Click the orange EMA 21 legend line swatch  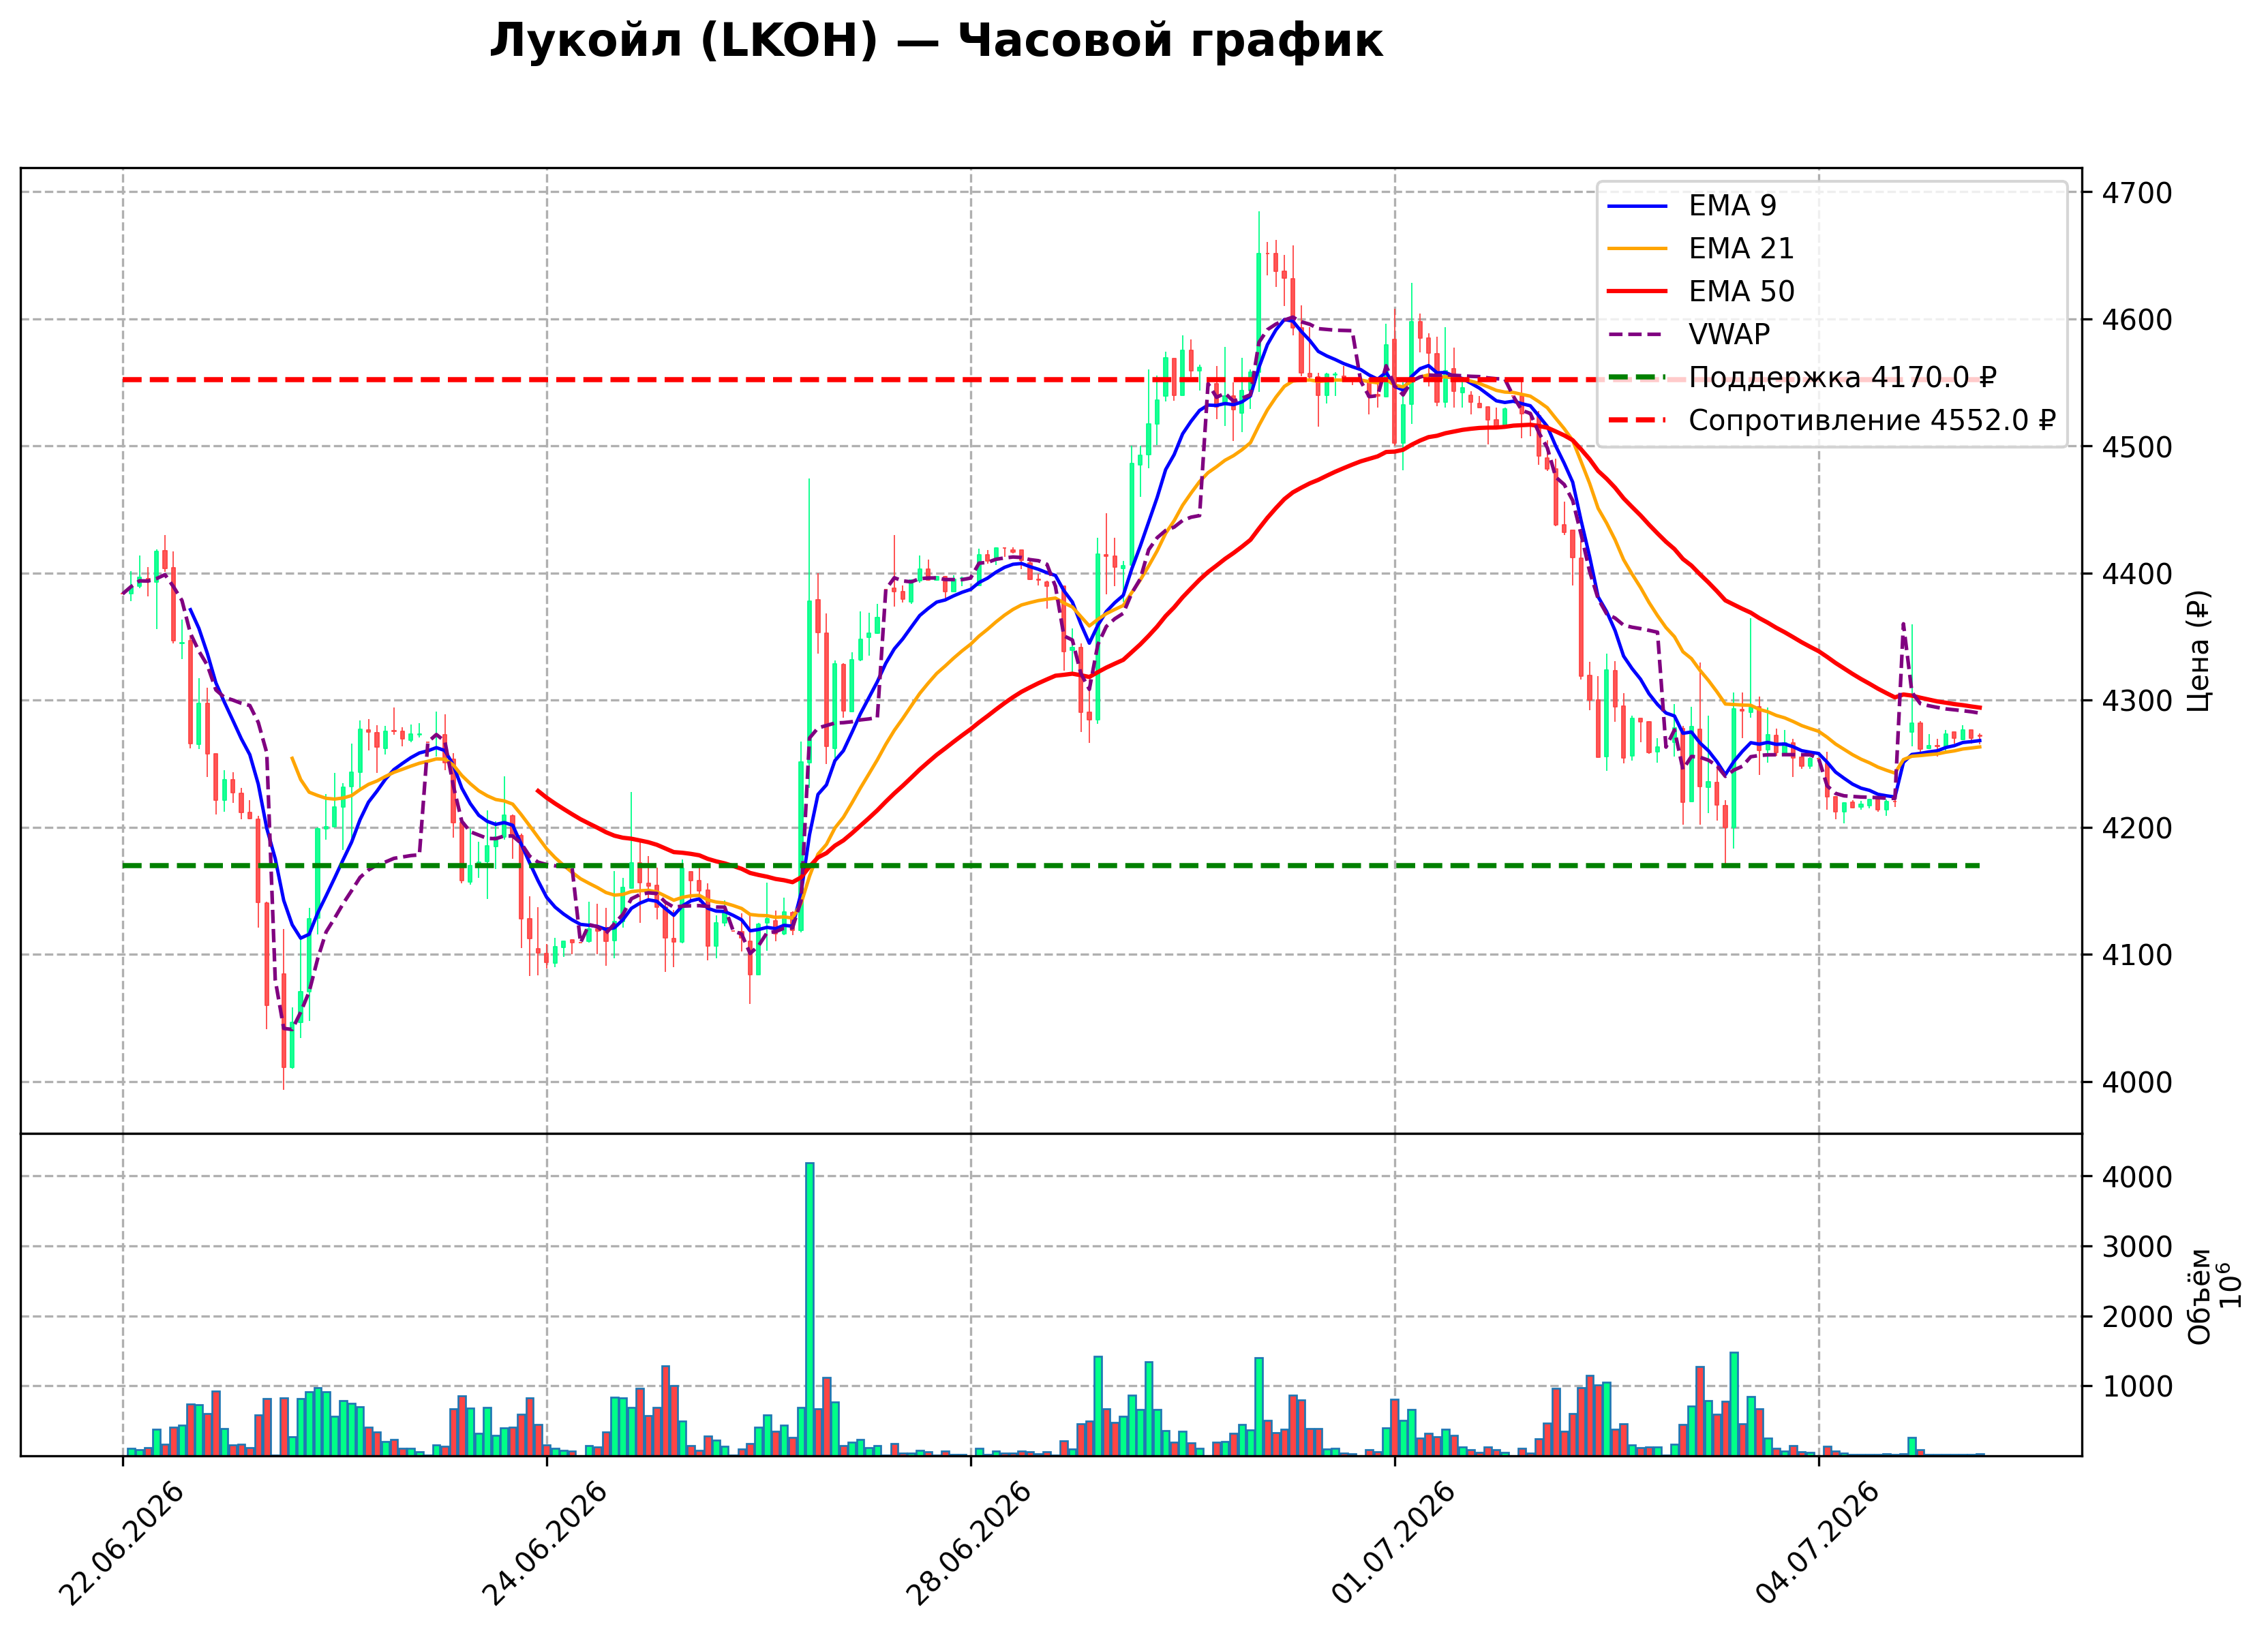point(1637,249)
